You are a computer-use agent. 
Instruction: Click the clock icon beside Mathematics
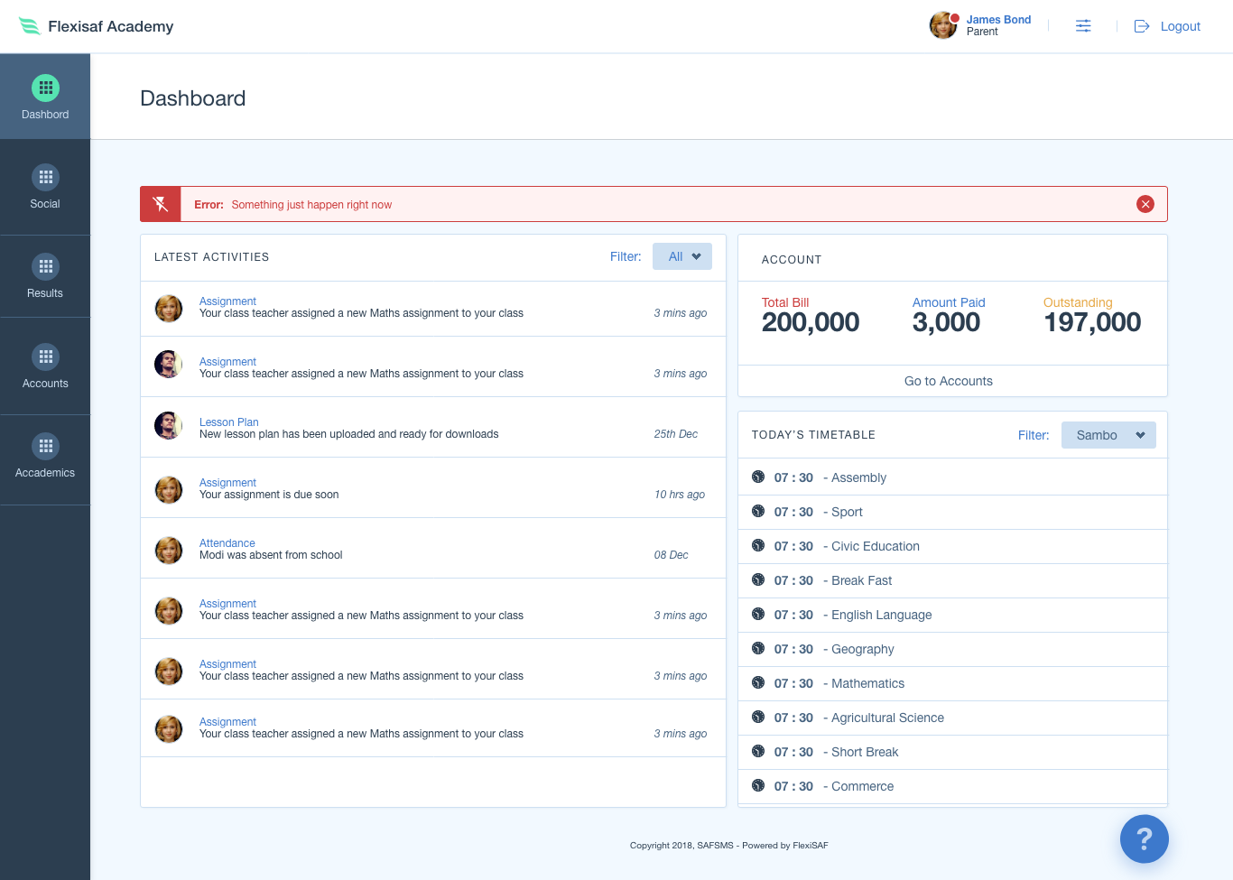758,682
